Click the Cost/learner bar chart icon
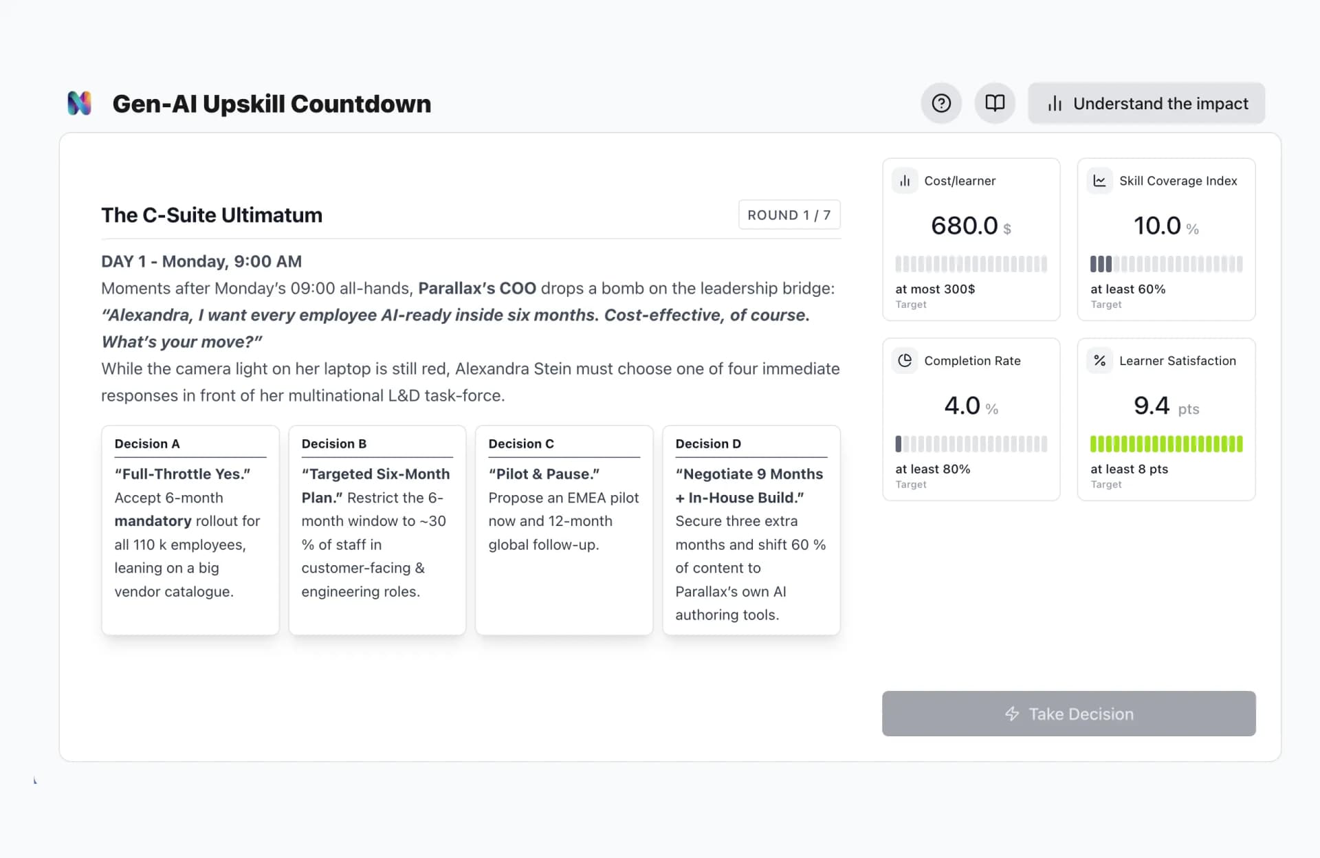Image resolution: width=1320 pixels, height=858 pixels. [x=905, y=181]
